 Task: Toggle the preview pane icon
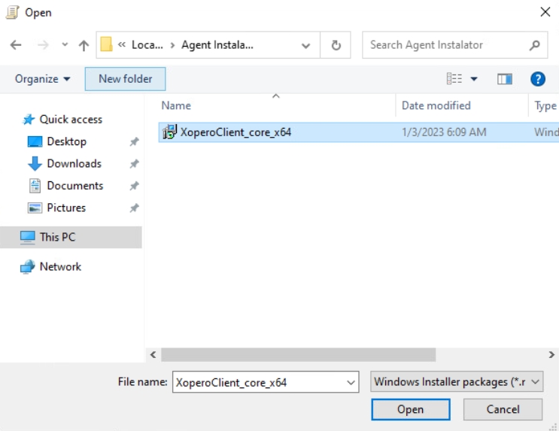[504, 79]
